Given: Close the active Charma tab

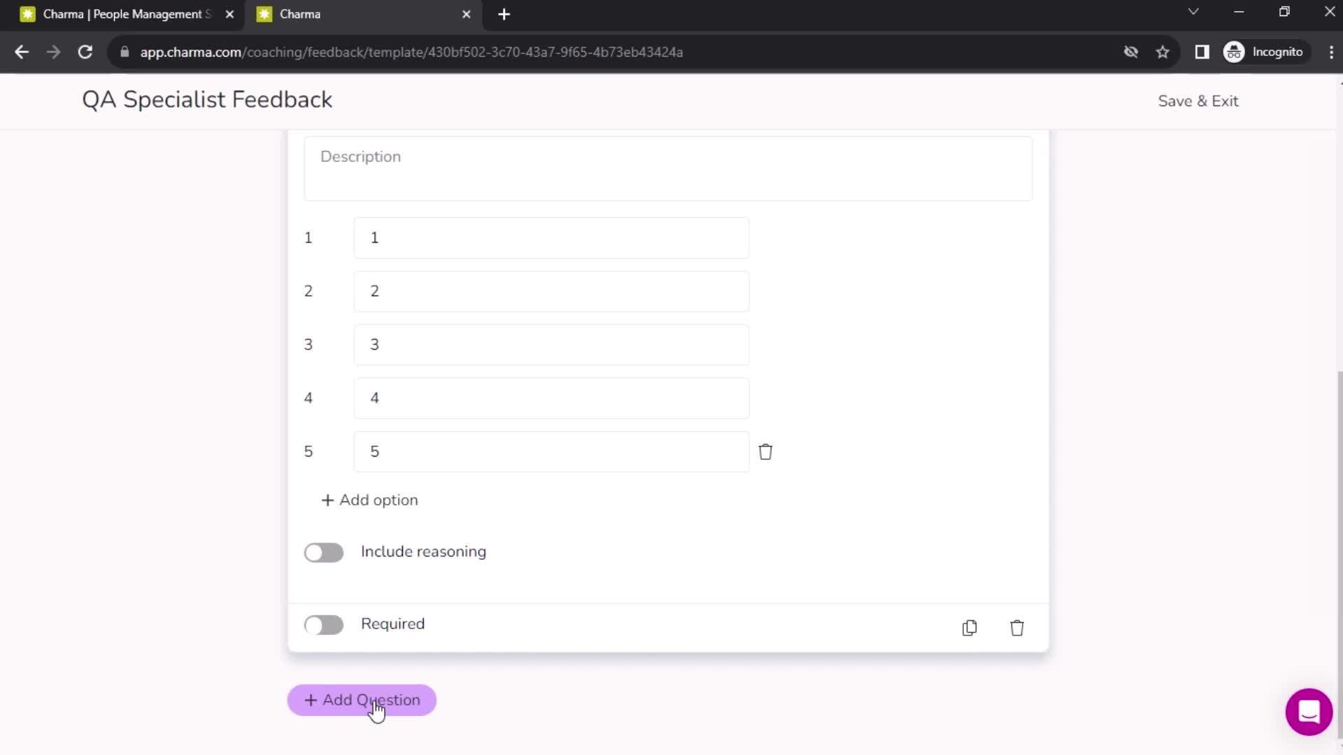Looking at the screenshot, I should [x=467, y=14].
